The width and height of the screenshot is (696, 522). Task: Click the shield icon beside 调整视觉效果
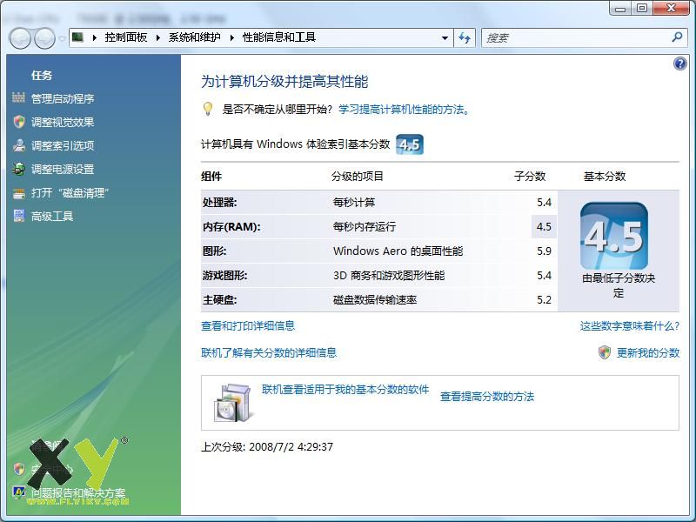(19, 122)
